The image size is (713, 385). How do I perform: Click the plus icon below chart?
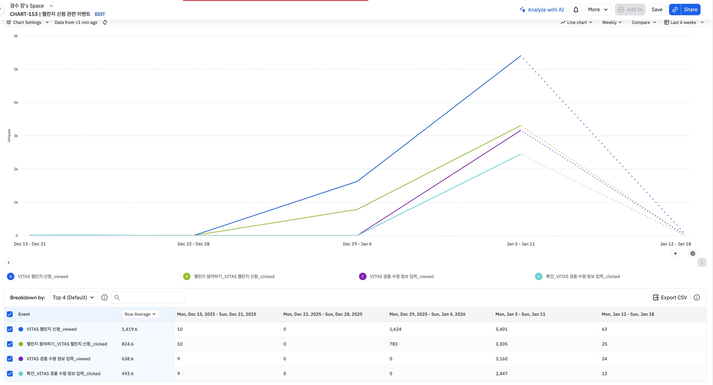(x=675, y=253)
